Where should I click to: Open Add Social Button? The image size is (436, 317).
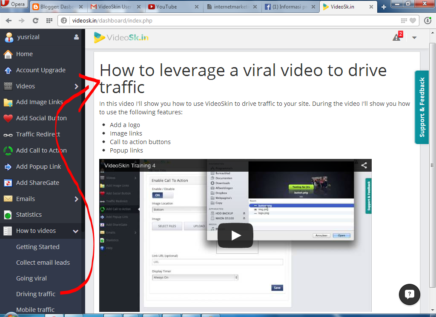coord(42,118)
